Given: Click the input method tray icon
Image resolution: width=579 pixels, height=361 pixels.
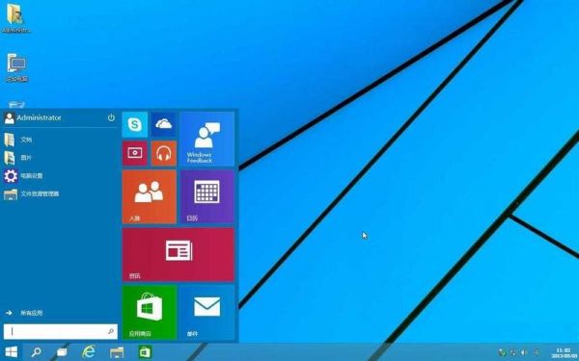Looking at the screenshot, I should [x=537, y=352].
